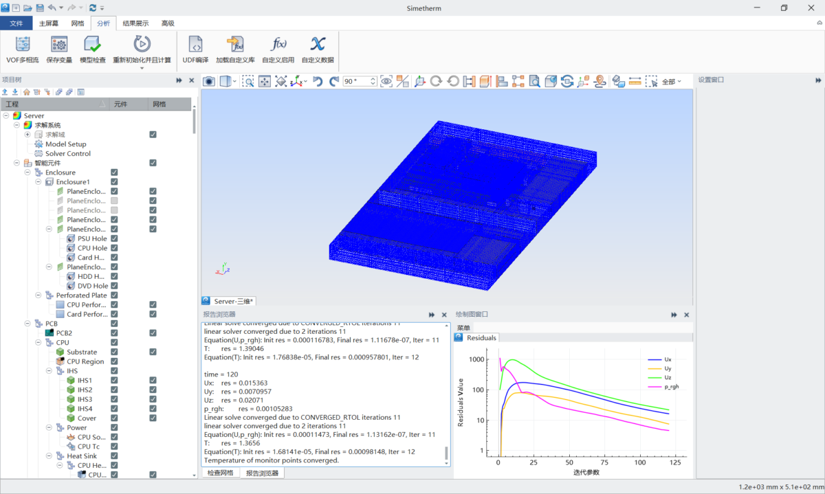
Task: Click the report browser vertical scrollbar
Action: 448,394
